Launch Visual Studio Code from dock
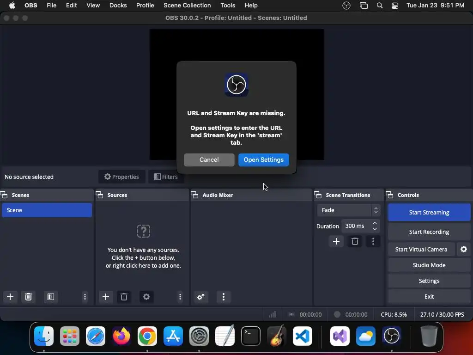 302,336
